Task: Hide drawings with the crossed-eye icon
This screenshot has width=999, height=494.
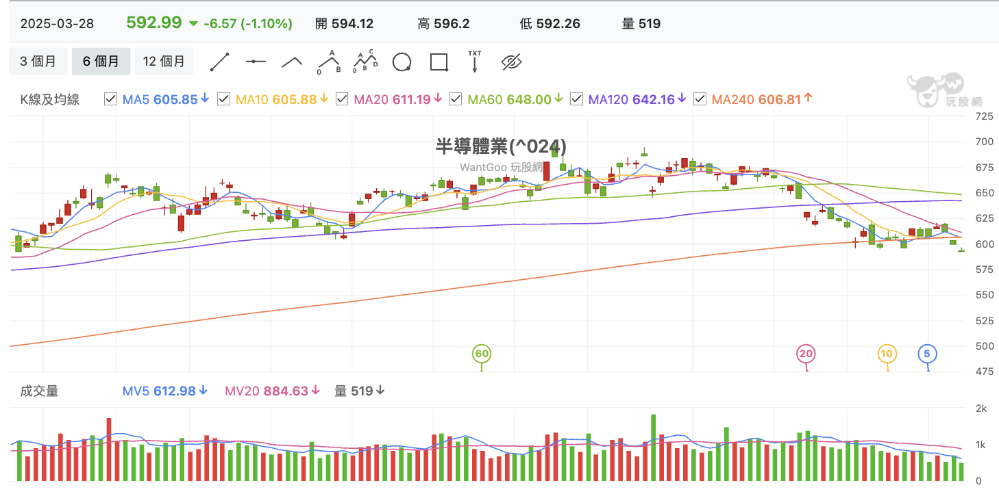Action: (512, 62)
